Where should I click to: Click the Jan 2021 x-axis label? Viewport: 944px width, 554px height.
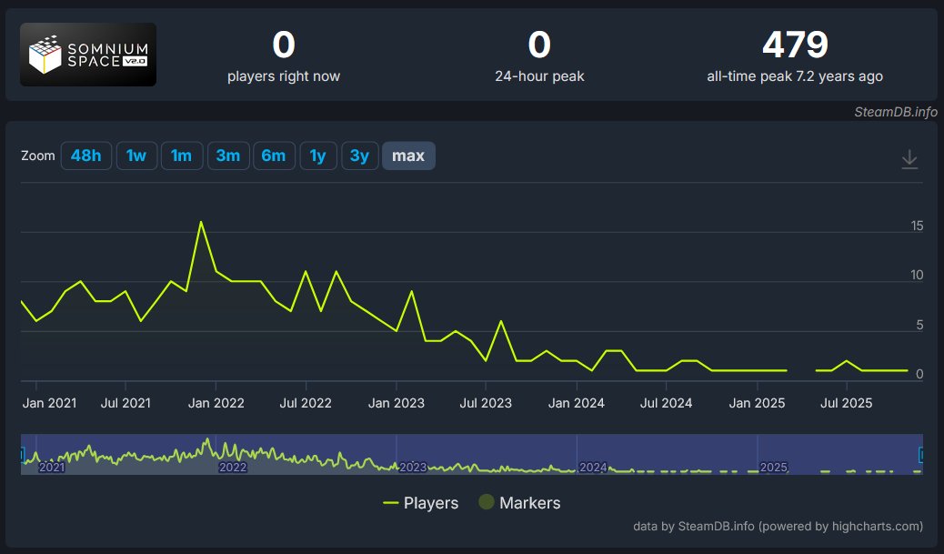(49, 404)
